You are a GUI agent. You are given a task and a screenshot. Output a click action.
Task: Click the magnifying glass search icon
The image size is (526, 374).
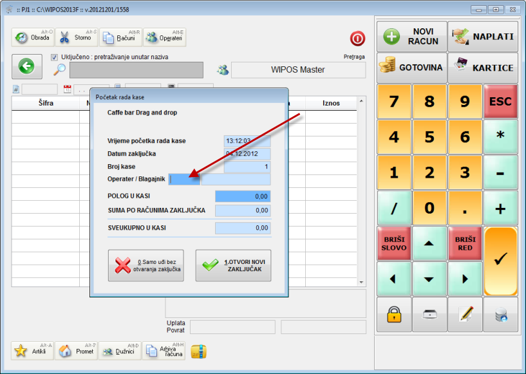59,70
